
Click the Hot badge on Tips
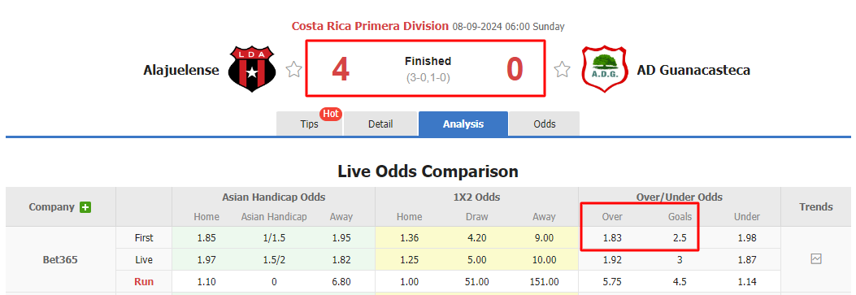click(331, 114)
